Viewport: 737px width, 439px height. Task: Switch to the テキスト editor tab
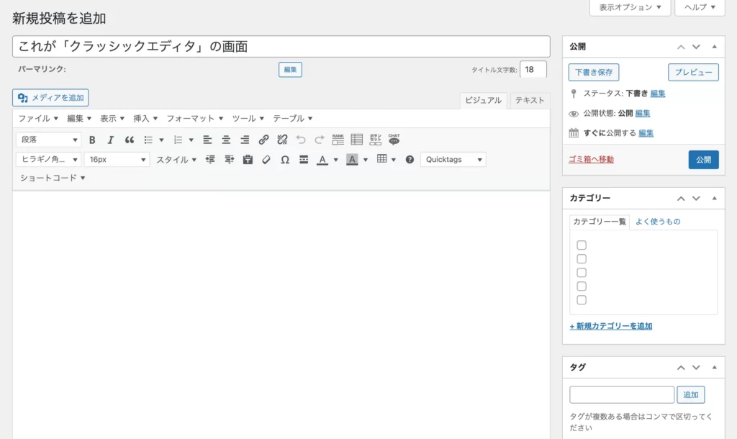[x=530, y=100]
